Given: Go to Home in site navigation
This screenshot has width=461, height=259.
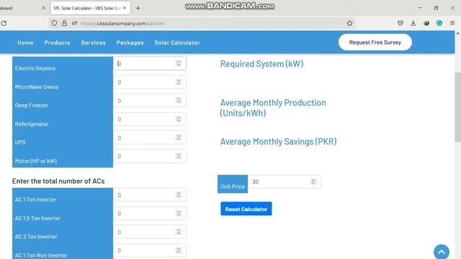Looking at the screenshot, I should point(25,42).
